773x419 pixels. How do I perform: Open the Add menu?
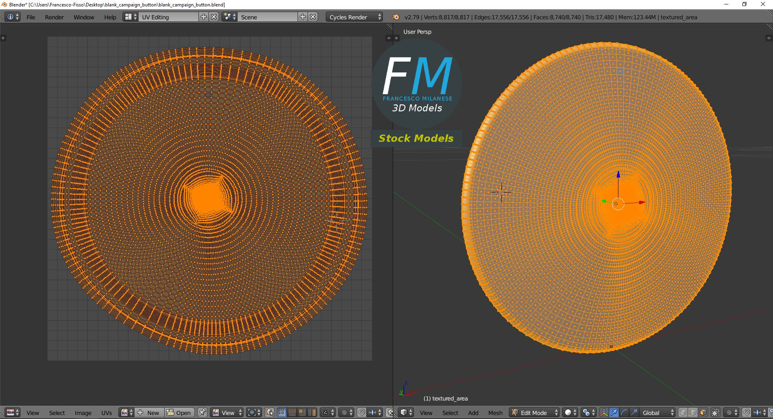[x=473, y=413]
